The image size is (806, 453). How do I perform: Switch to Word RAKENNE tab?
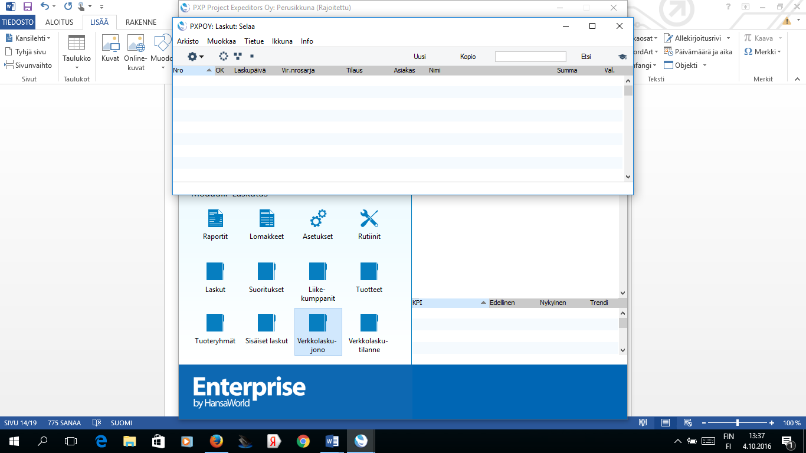point(141,22)
